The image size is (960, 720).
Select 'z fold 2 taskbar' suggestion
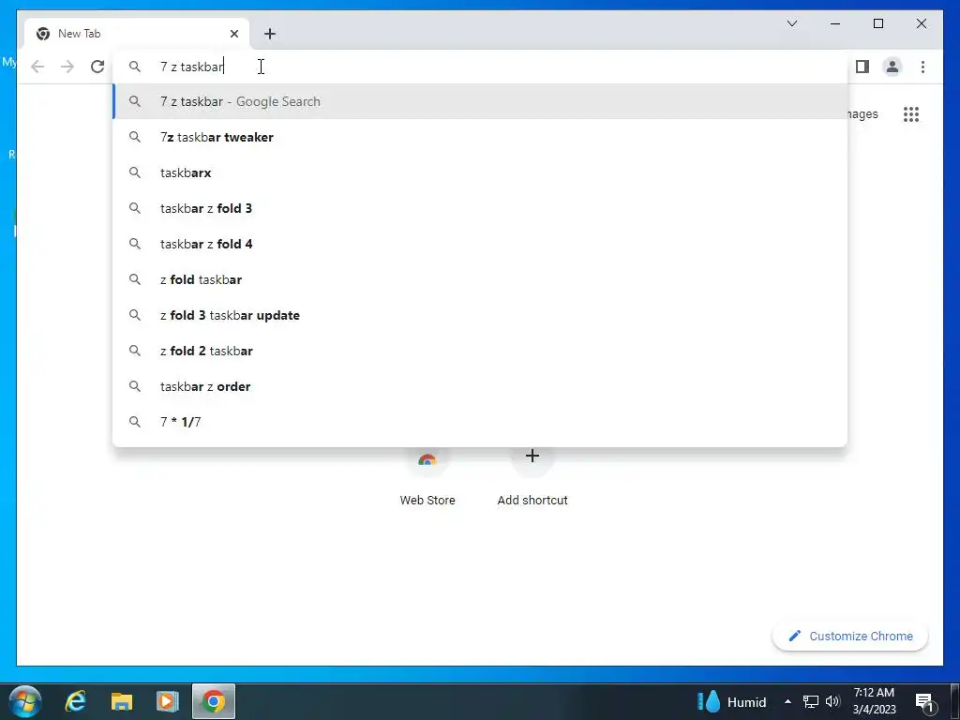pos(480,351)
